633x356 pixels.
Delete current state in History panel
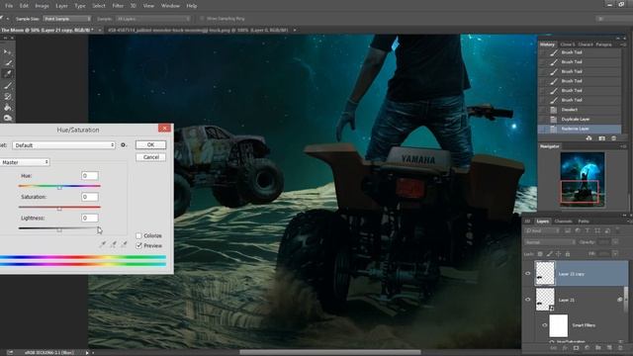click(x=613, y=138)
